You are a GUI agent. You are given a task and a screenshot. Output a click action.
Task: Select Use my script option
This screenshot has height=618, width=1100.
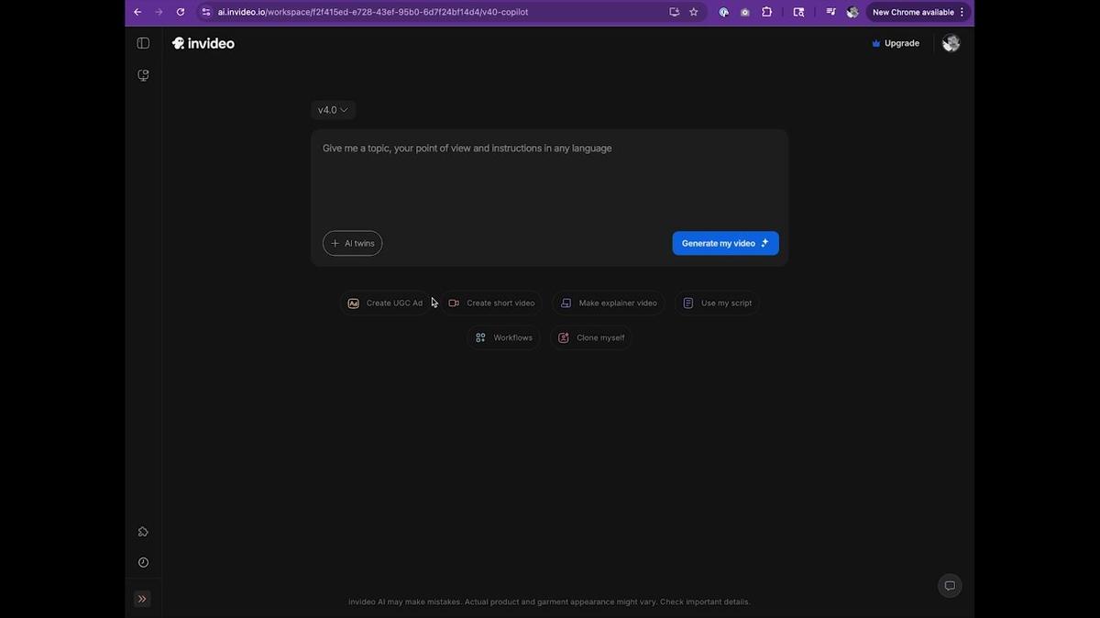pos(717,303)
